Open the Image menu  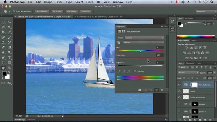(x=48, y=2)
